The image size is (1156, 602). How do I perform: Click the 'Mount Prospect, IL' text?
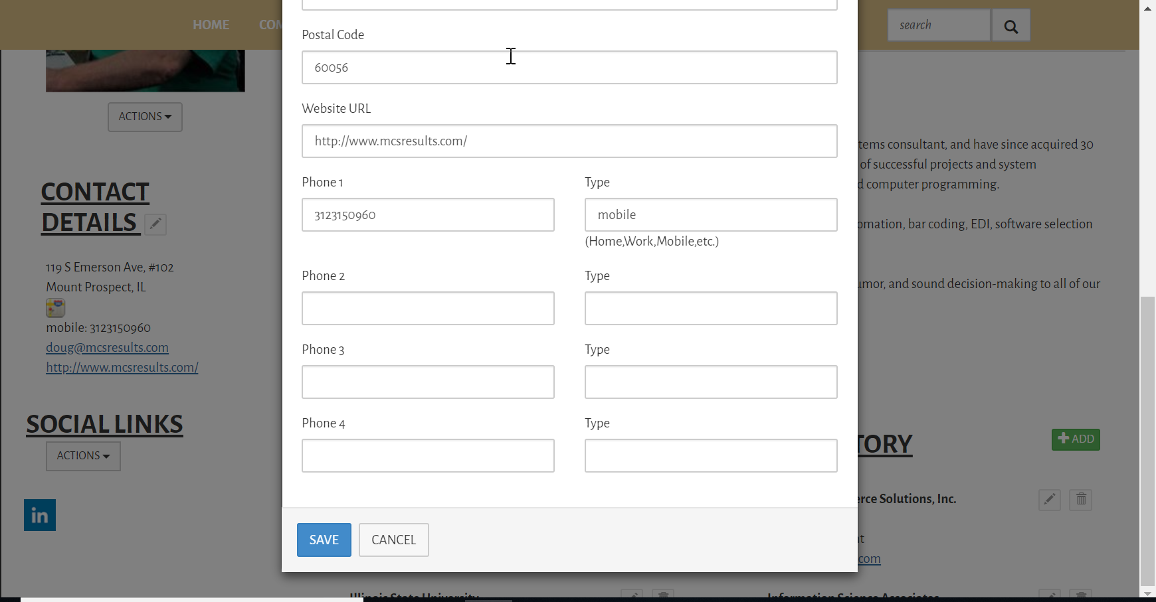pyautogui.click(x=96, y=287)
